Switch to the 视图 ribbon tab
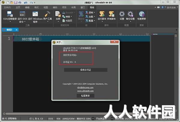180x122 pixels. click(x=46, y=7)
